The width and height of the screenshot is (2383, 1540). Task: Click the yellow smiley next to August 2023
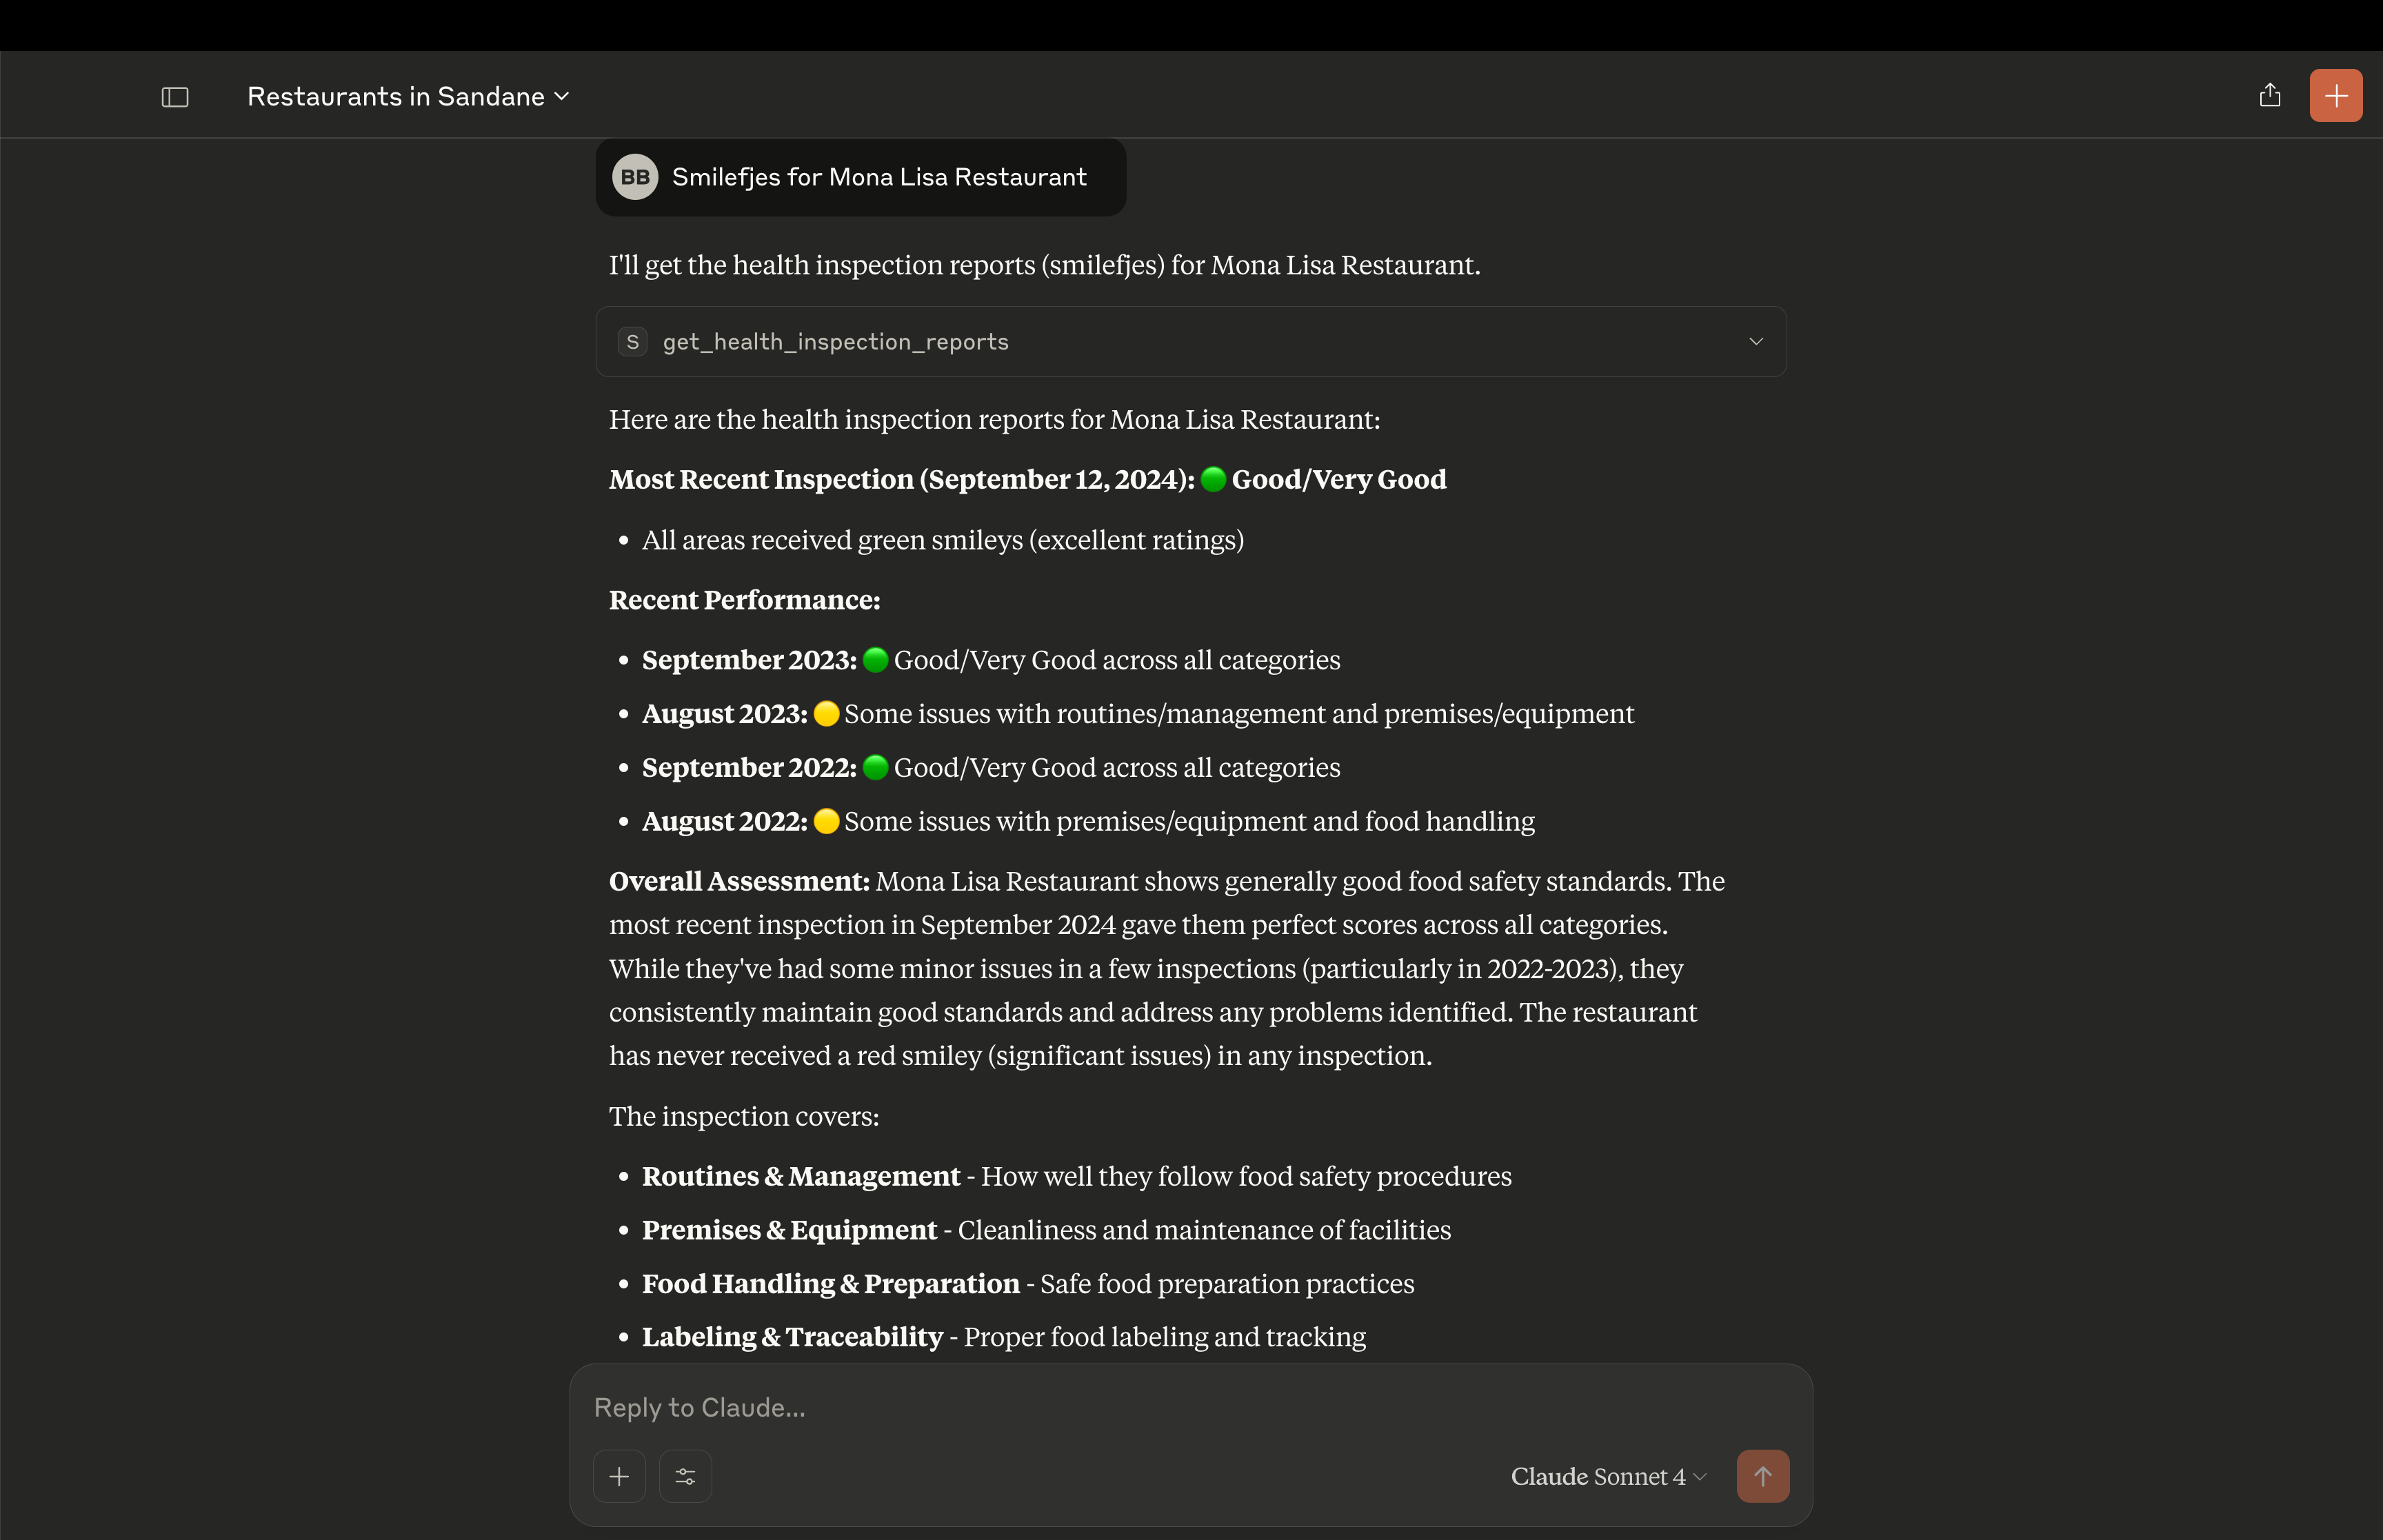coord(826,714)
